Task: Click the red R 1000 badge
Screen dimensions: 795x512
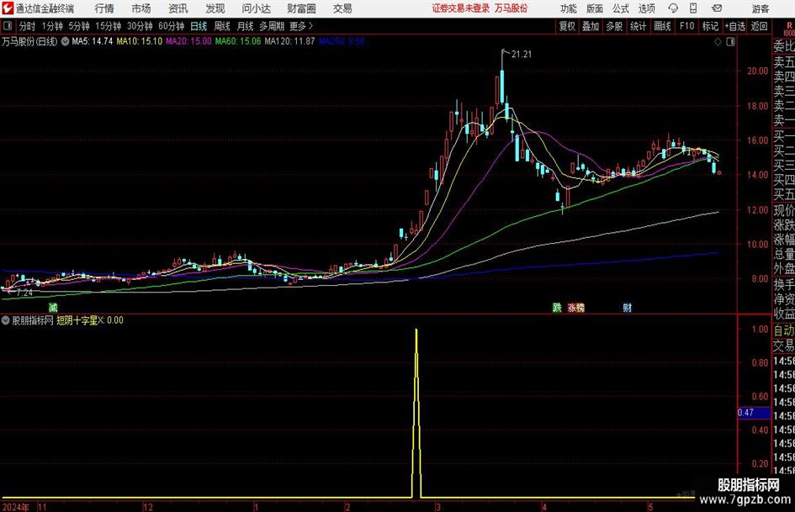Action: [x=789, y=29]
